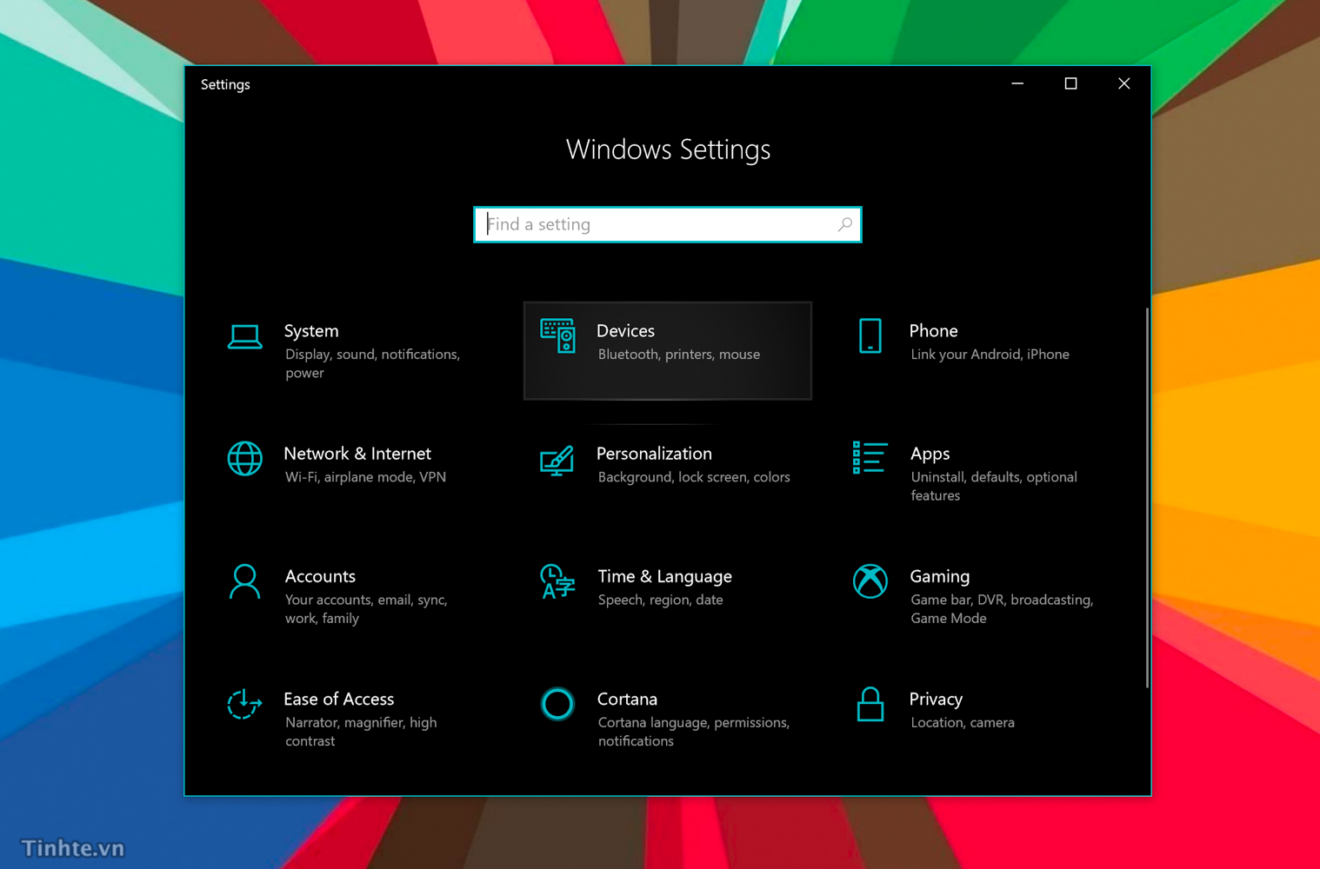Click the Devices keyboard and speaker icon
The width and height of the screenshot is (1320, 869).
[557, 336]
